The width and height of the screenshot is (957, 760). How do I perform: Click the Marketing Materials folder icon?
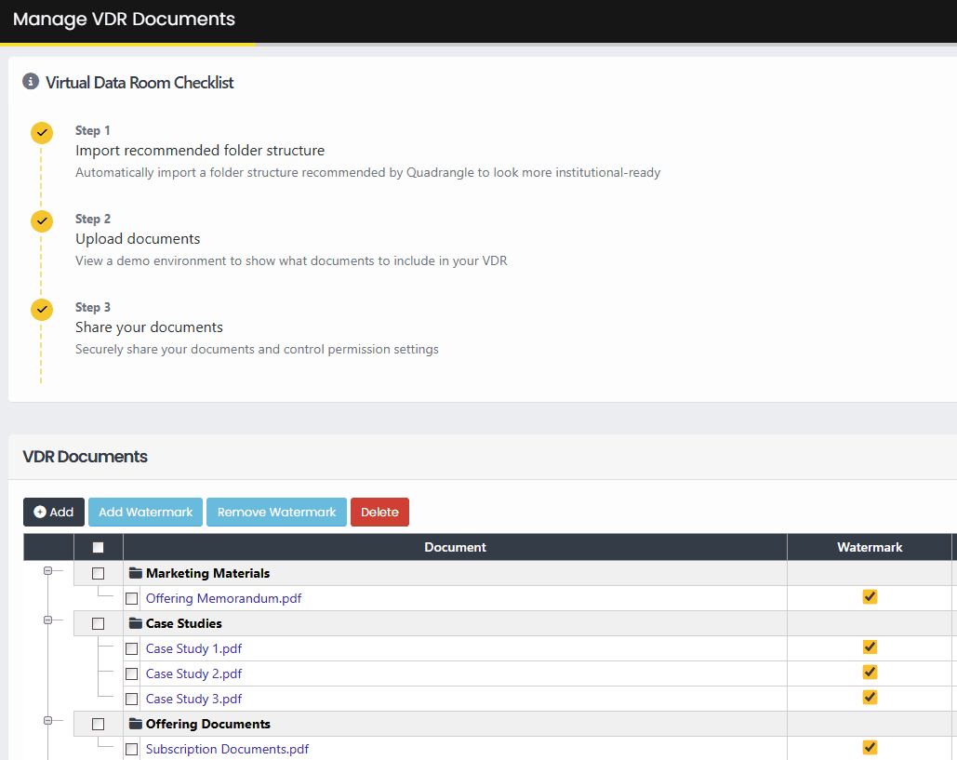coord(136,573)
